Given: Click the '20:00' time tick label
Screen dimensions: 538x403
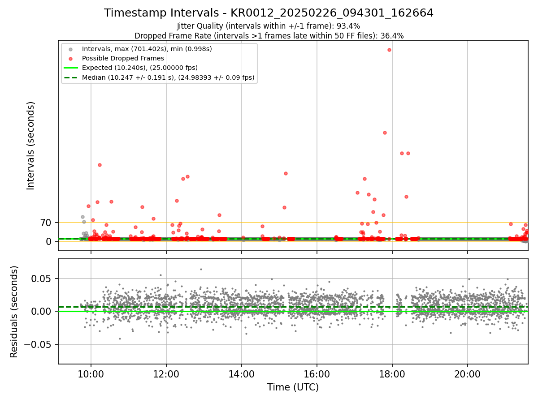Looking at the screenshot, I should tap(468, 373).
